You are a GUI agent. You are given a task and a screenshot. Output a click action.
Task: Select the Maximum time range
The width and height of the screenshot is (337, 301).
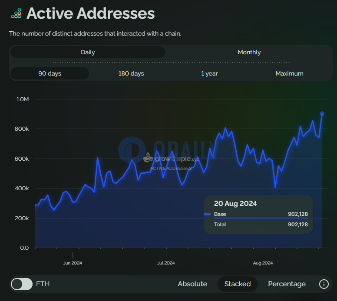coord(289,73)
